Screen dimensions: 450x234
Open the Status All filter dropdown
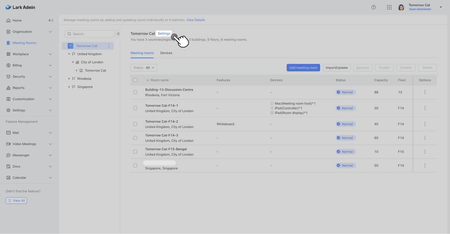[x=144, y=68]
